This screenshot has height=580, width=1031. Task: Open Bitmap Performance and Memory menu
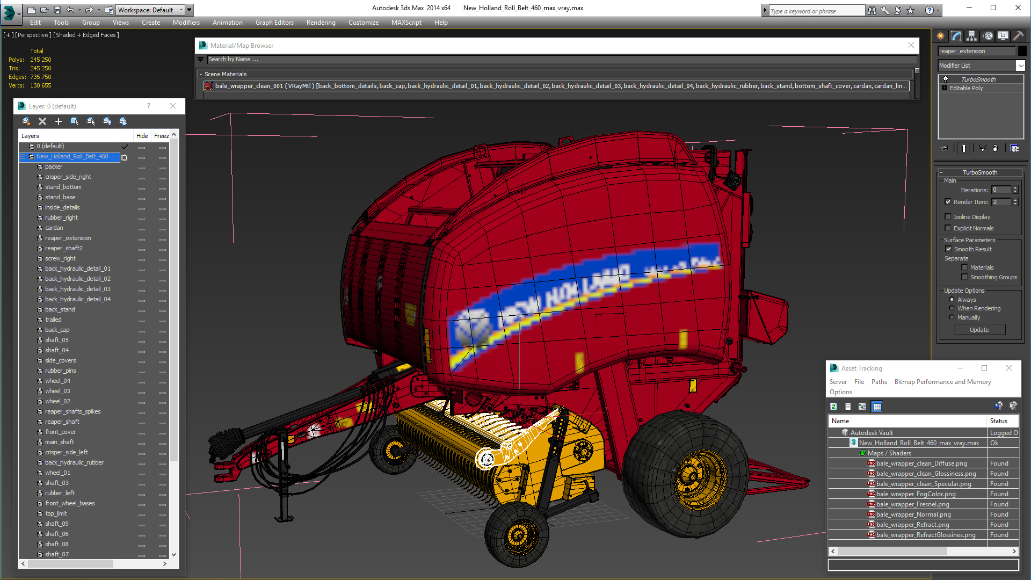pos(942,382)
